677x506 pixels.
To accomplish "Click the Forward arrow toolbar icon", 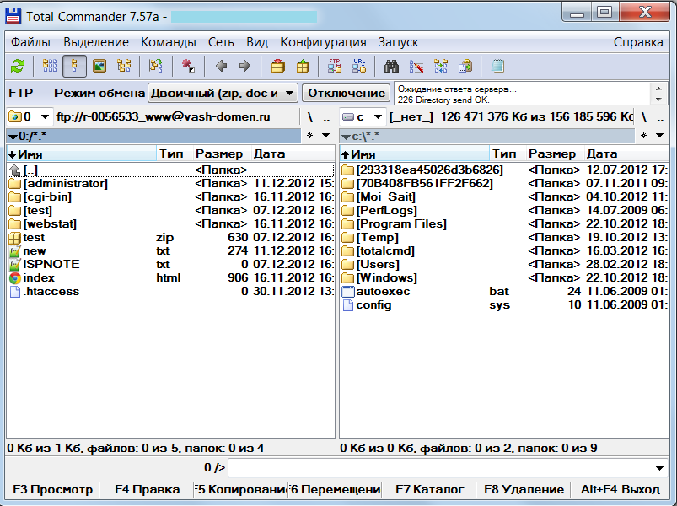I will click(x=244, y=66).
